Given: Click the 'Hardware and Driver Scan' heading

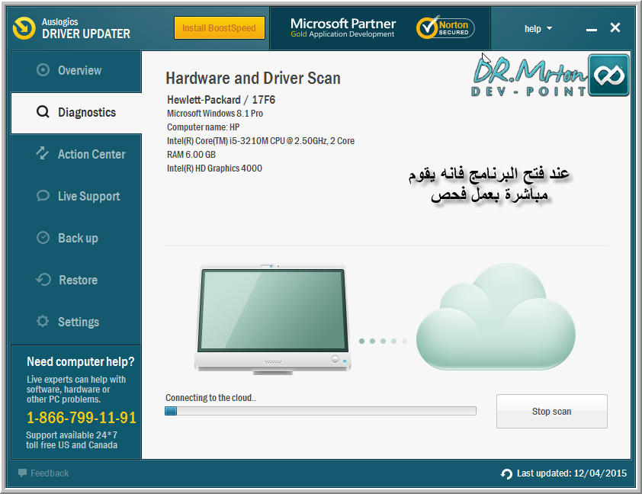Looking at the screenshot, I should pos(253,79).
